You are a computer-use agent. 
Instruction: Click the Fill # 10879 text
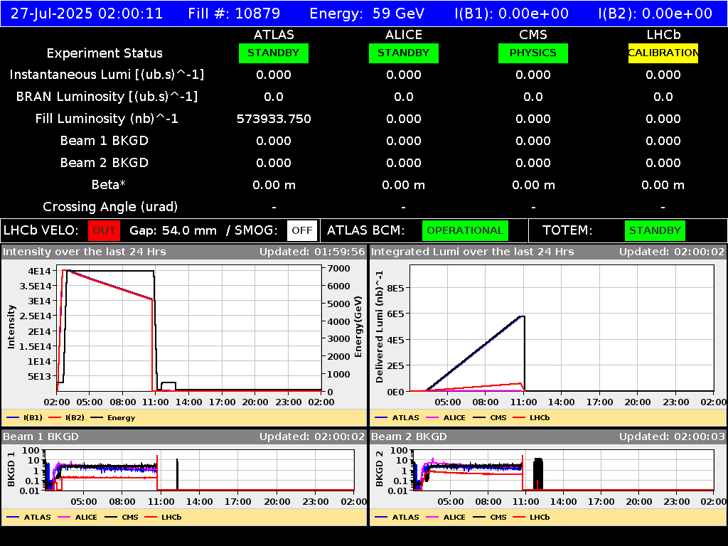(234, 13)
